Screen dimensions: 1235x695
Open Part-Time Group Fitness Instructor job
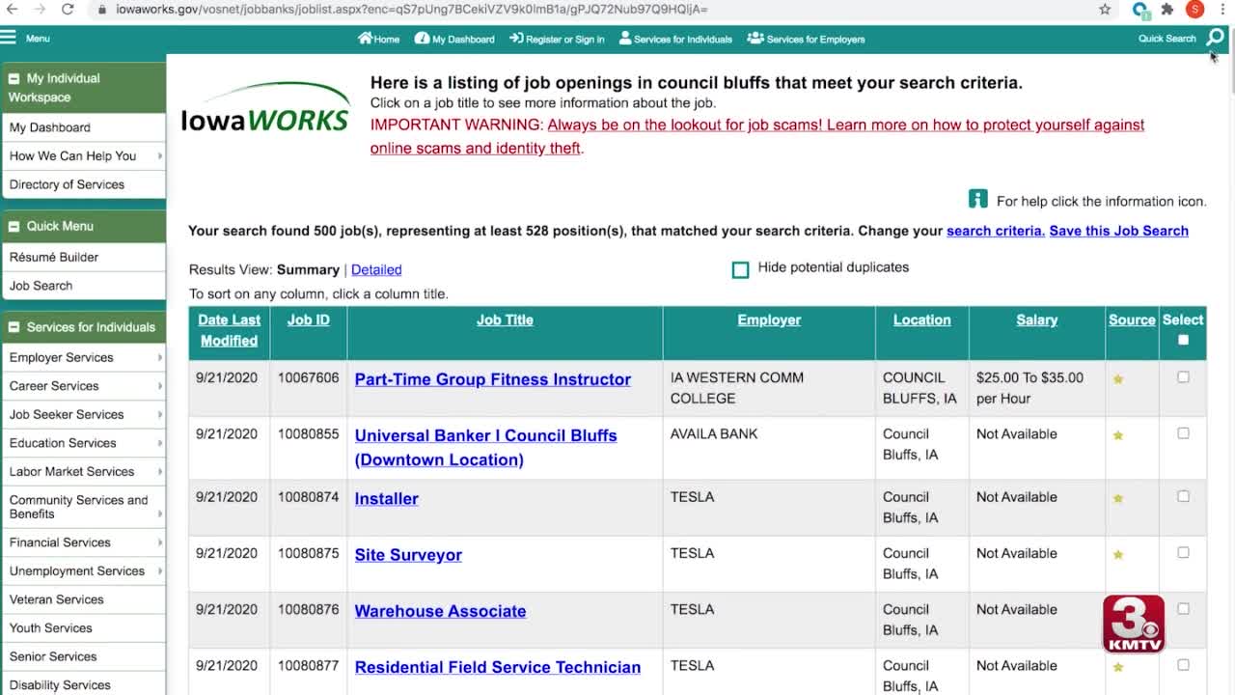492,379
